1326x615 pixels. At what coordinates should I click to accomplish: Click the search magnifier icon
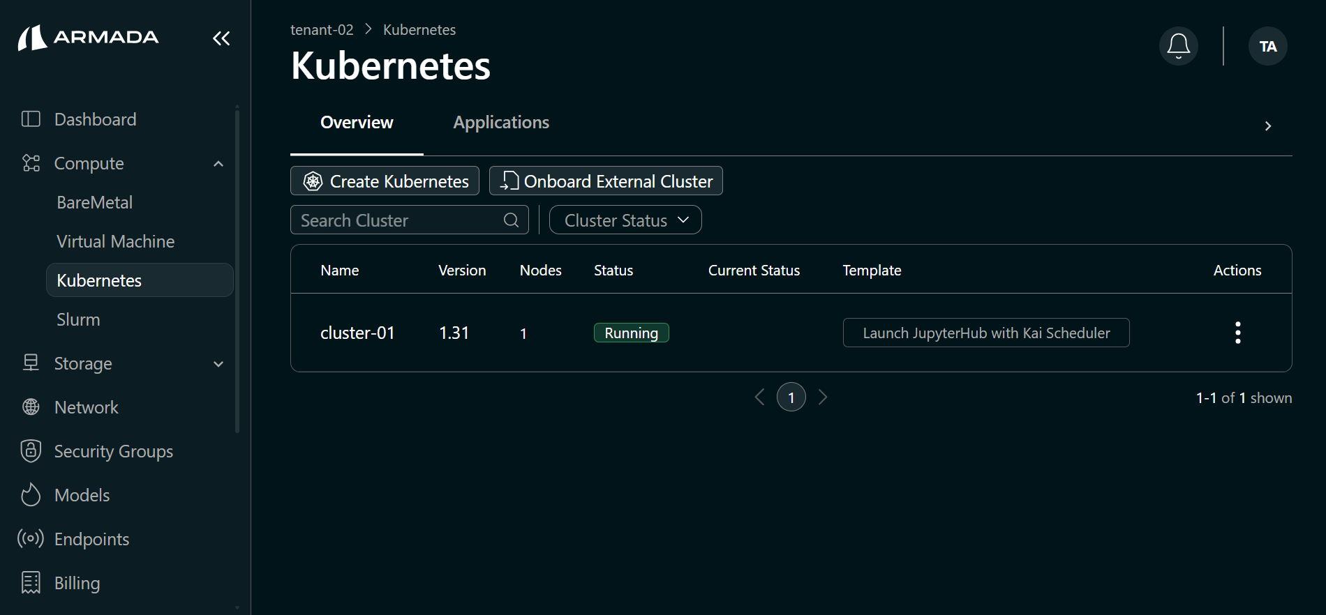[512, 220]
